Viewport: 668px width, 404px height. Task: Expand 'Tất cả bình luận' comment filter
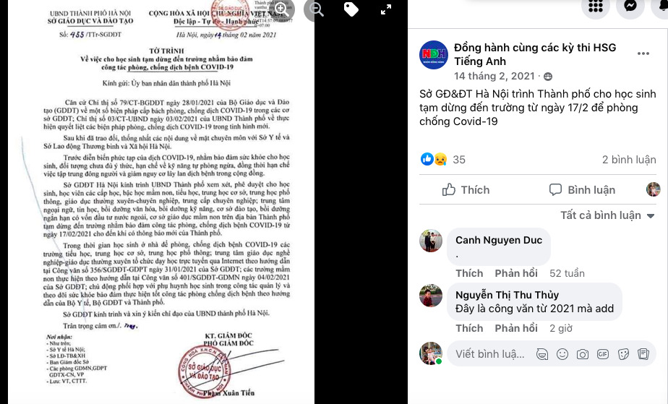click(607, 215)
